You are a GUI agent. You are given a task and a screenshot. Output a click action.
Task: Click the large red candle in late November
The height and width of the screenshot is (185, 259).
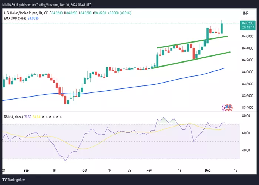click(x=194, y=53)
